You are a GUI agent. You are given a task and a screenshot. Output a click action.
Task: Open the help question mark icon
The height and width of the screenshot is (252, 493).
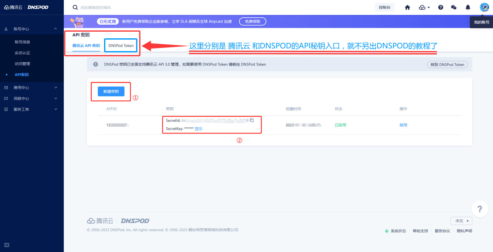pos(440,7)
